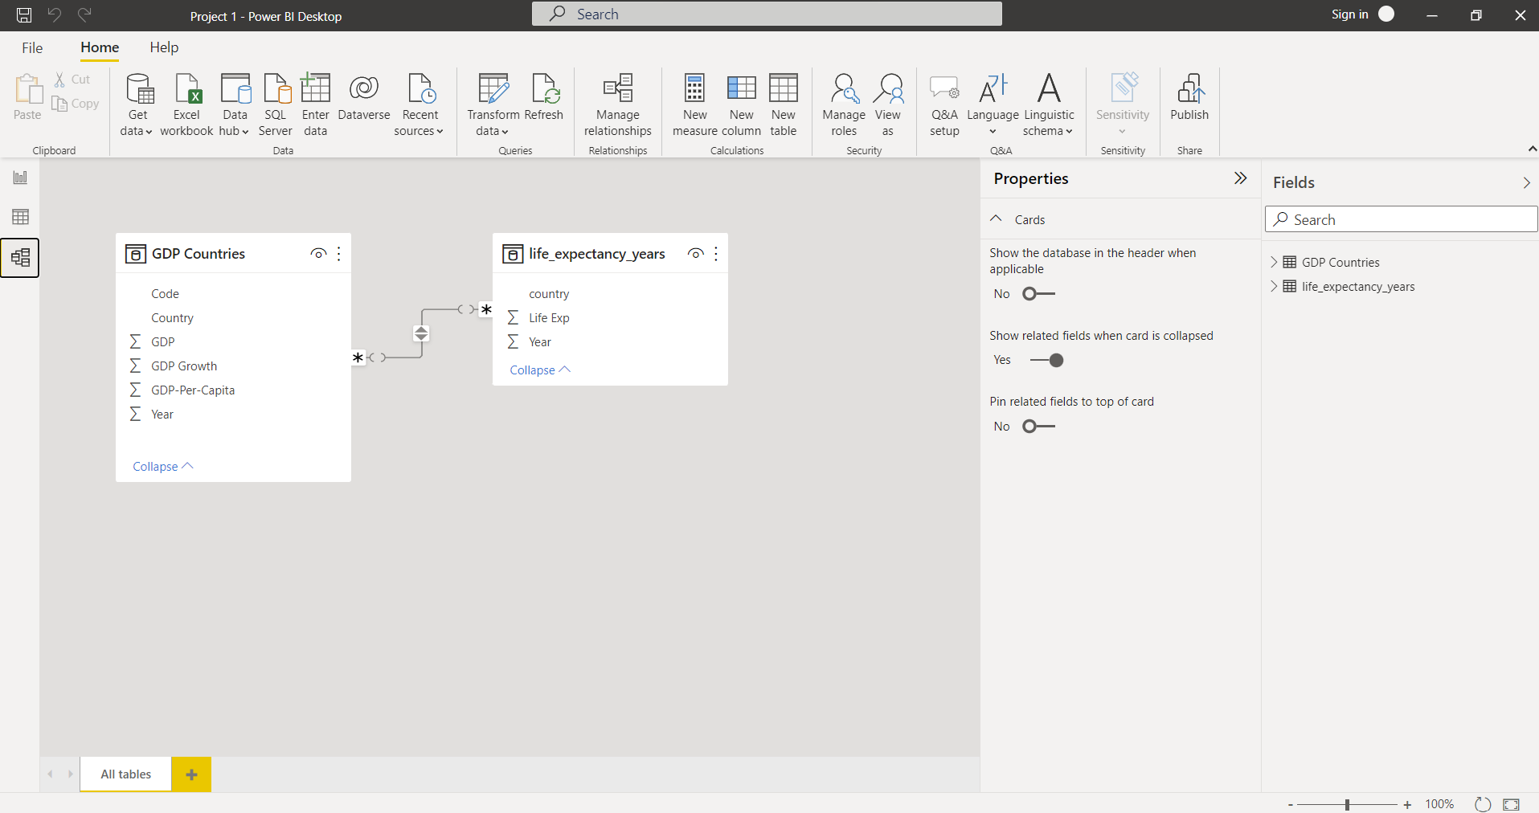This screenshot has width=1539, height=813.
Task: Open more options for life_expectancy_years card
Action: click(x=716, y=254)
